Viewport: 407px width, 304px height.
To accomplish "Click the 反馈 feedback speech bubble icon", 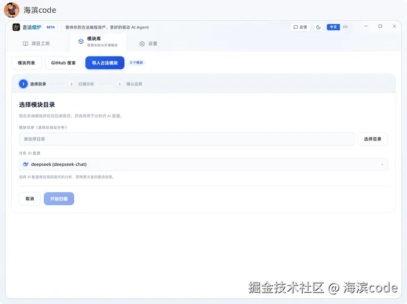I will [x=295, y=27].
